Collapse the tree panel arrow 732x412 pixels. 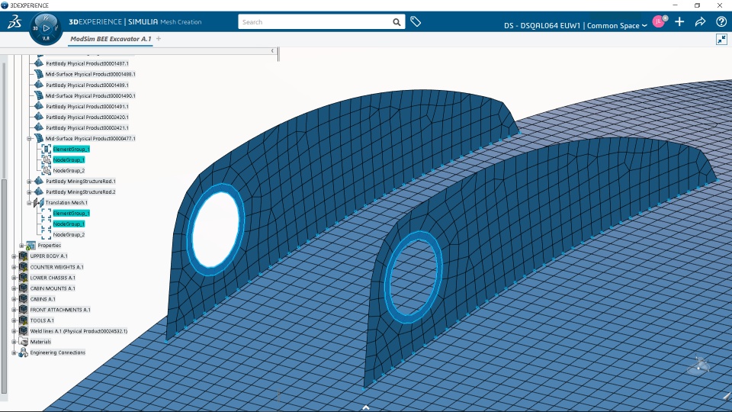point(273,50)
